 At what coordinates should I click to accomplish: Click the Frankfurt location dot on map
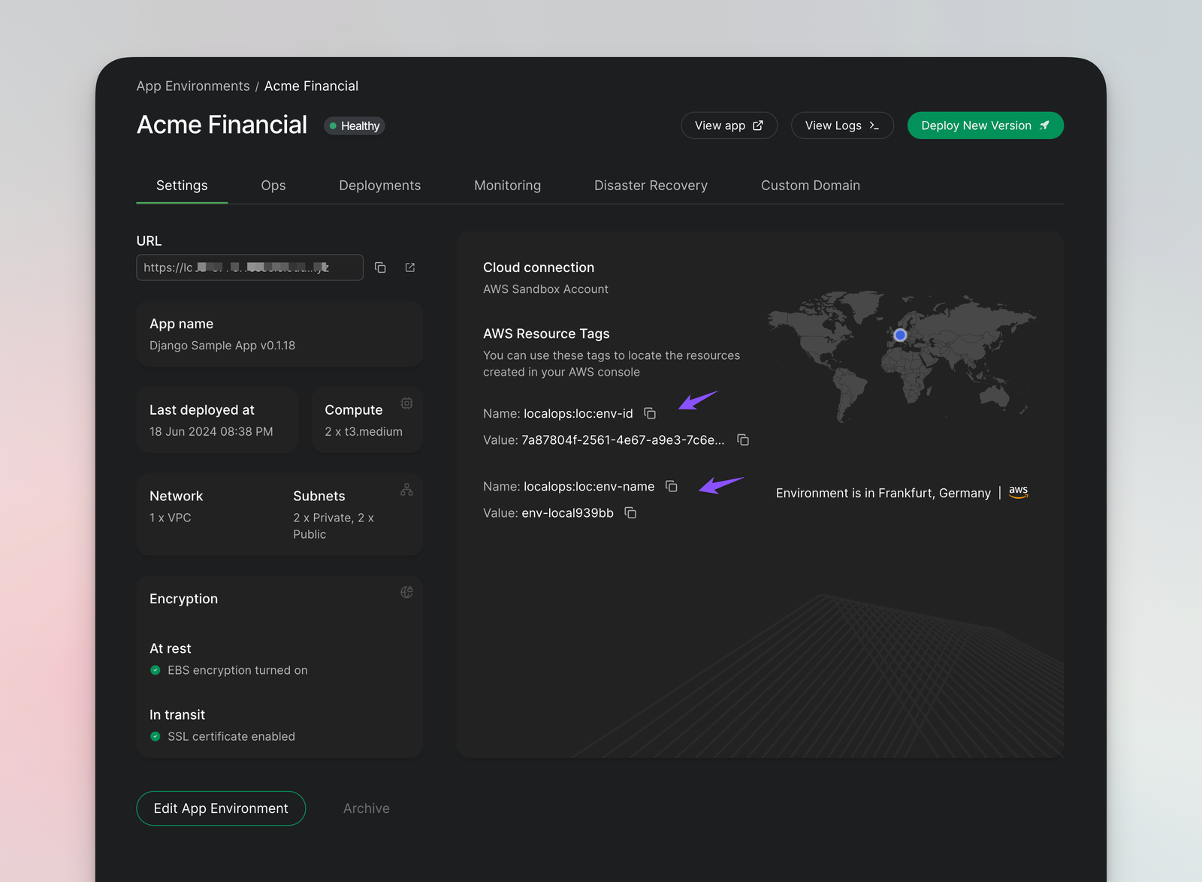pos(900,335)
